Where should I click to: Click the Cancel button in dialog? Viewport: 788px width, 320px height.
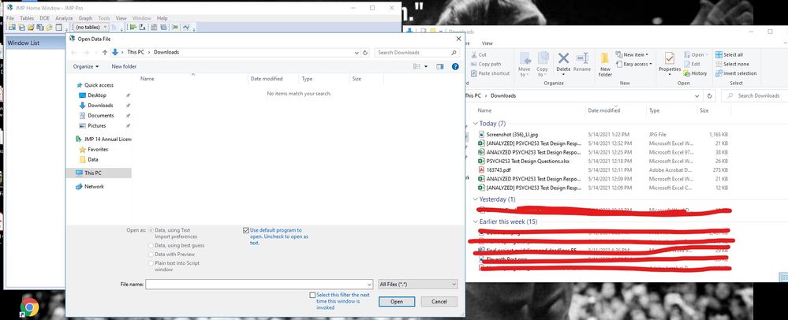click(x=439, y=301)
